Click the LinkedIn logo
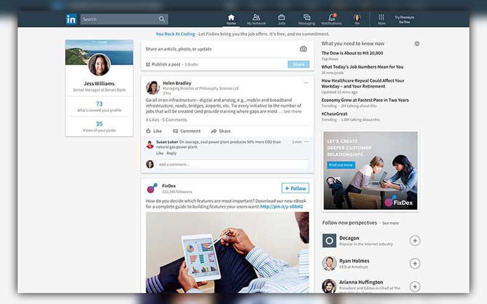This screenshot has height=304, width=487. (71, 19)
